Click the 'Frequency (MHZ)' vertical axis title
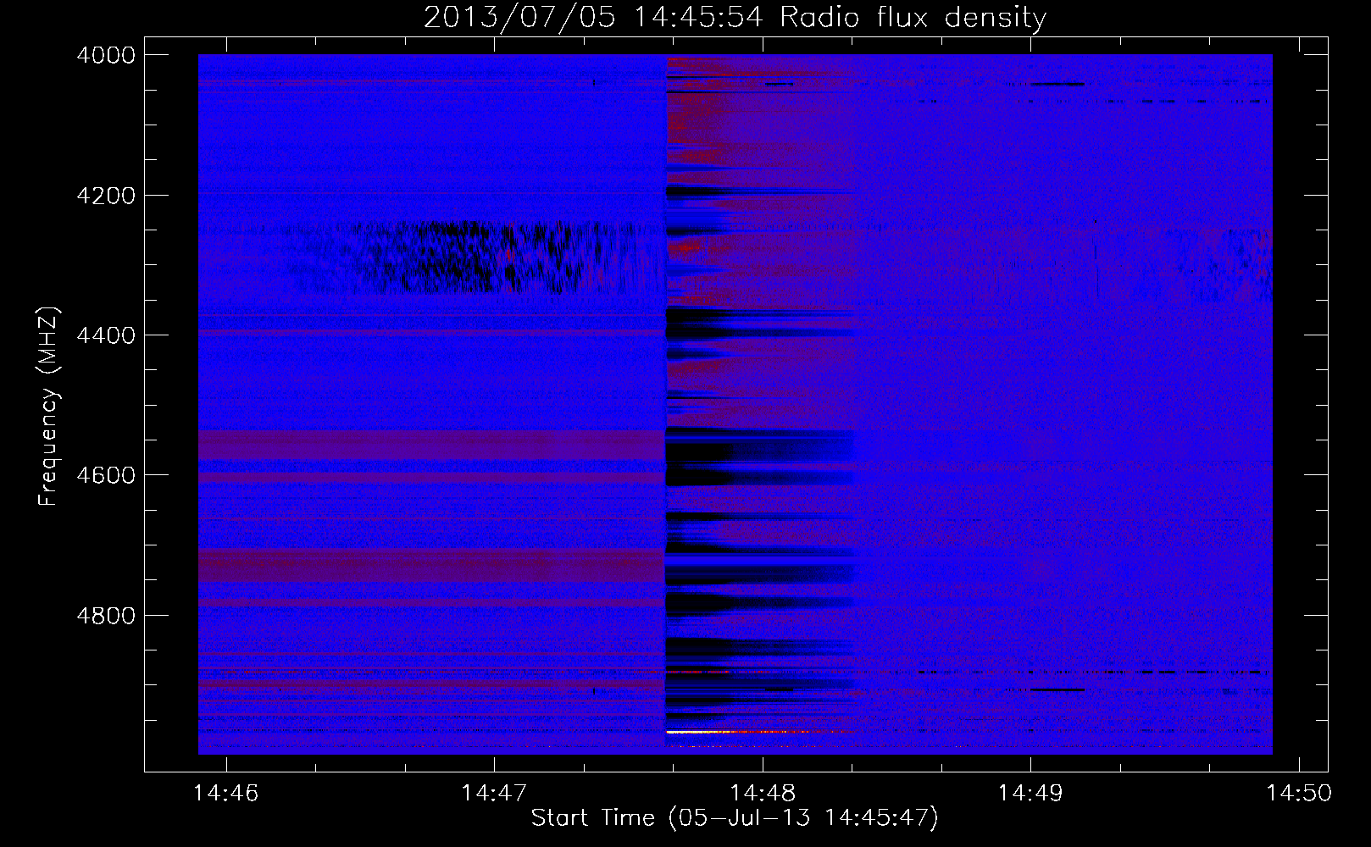The height and width of the screenshot is (847, 1371). pyautogui.click(x=49, y=406)
